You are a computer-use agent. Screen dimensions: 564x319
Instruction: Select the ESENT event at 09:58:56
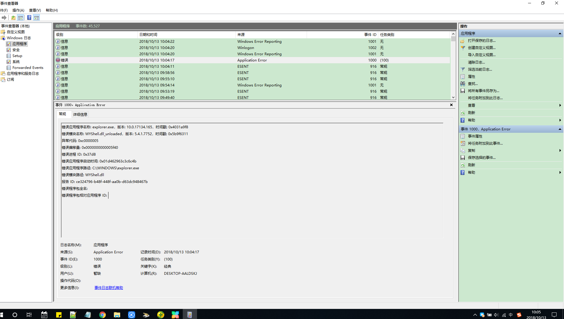click(x=252, y=73)
